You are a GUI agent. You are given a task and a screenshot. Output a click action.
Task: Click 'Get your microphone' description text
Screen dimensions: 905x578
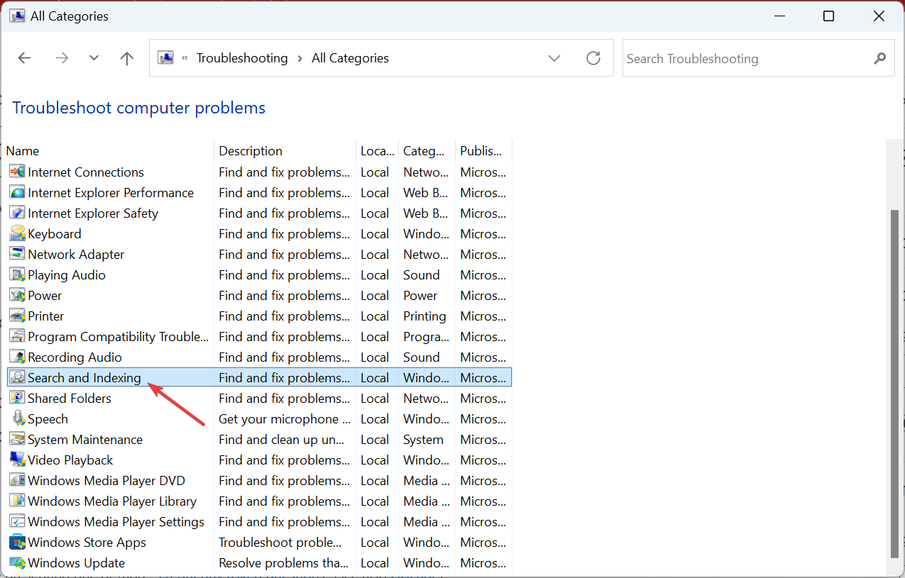click(284, 418)
